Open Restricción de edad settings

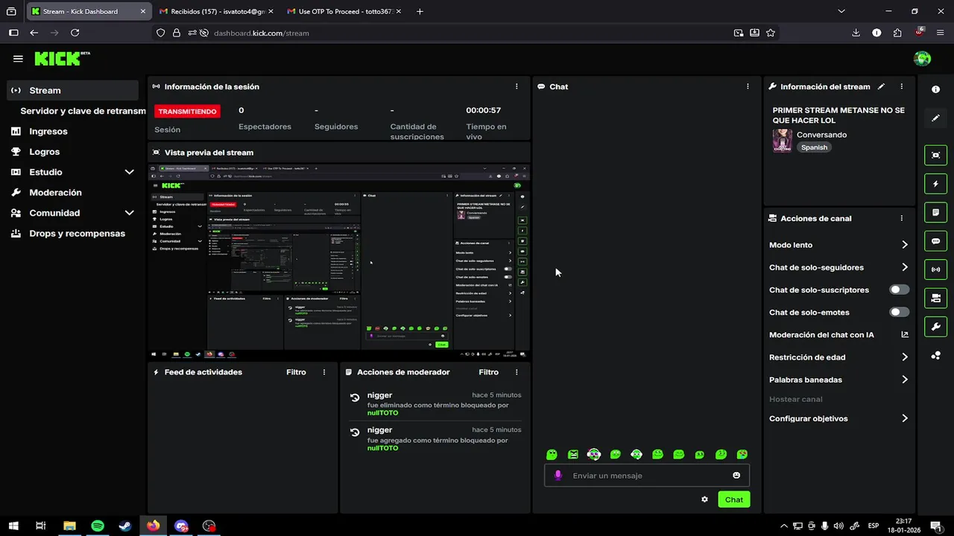[838, 357]
